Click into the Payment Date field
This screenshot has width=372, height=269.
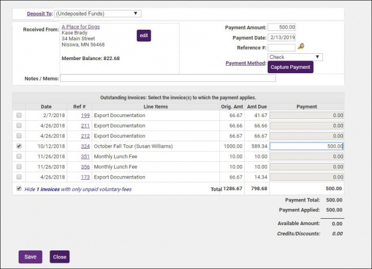(282, 37)
